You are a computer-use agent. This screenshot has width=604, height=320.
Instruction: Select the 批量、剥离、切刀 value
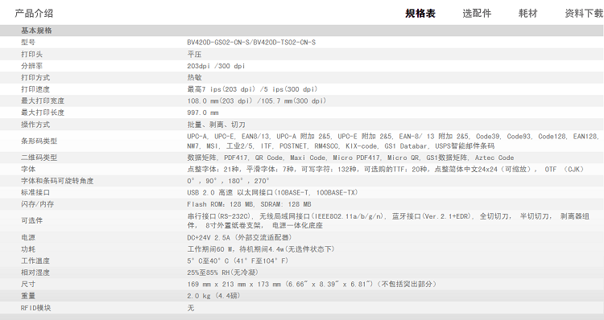(216, 125)
